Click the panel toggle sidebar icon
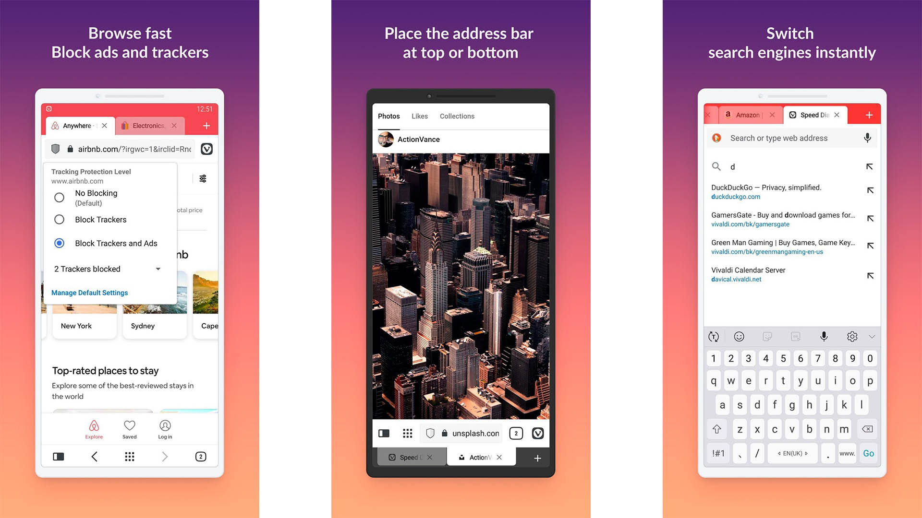Viewport: 922px width, 518px height. pos(57,457)
